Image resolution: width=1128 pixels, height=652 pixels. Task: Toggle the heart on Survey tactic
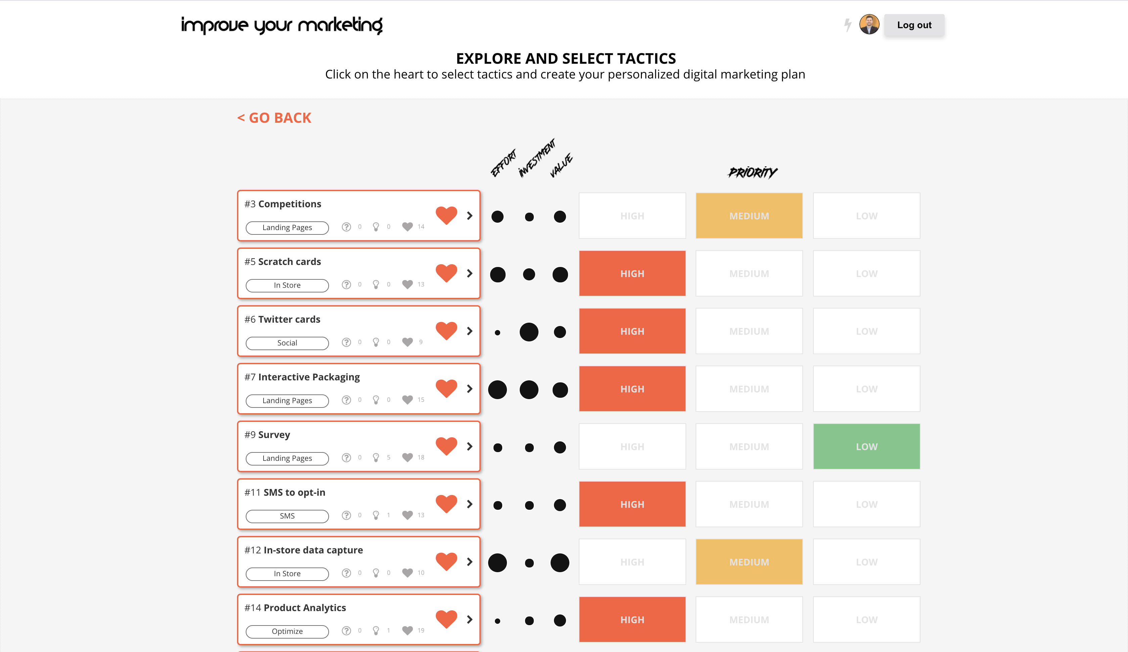446,445
